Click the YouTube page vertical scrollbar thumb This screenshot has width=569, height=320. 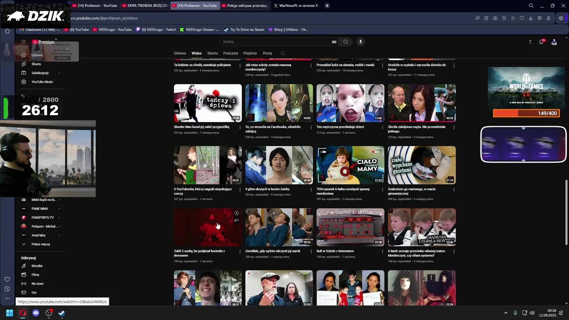[x=566, y=212]
